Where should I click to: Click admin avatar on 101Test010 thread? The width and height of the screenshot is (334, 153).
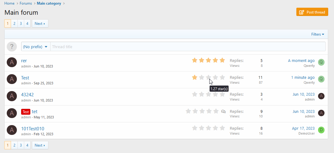tap(12, 130)
